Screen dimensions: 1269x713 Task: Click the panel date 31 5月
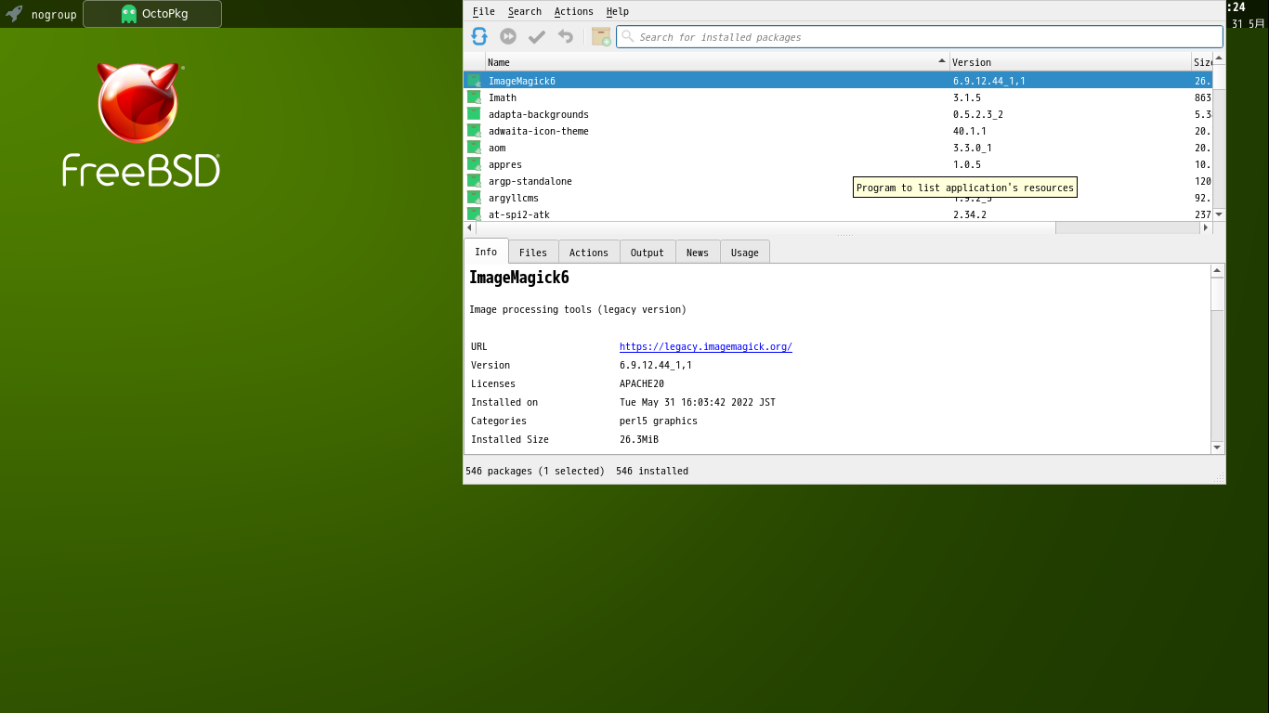(x=1248, y=24)
